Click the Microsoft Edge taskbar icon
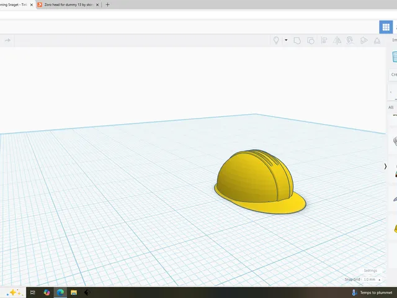The image size is (397, 298). [60, 292]
